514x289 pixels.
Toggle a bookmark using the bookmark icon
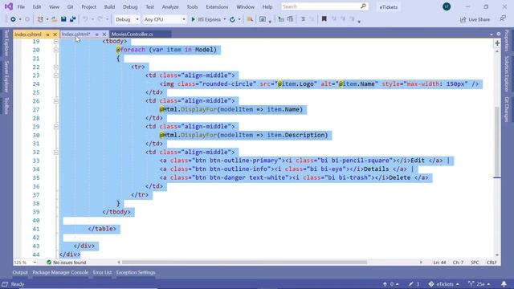[324, 19]
